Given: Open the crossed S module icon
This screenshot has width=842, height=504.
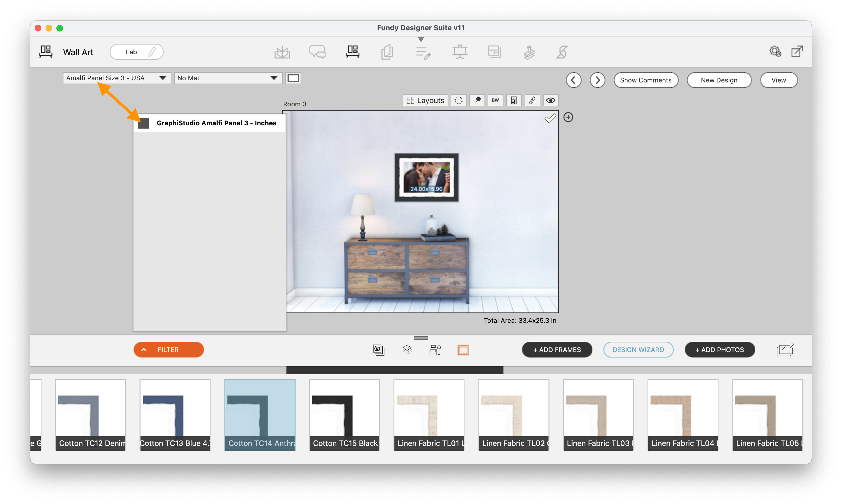Looking at the screenshot, I should 562,52.
